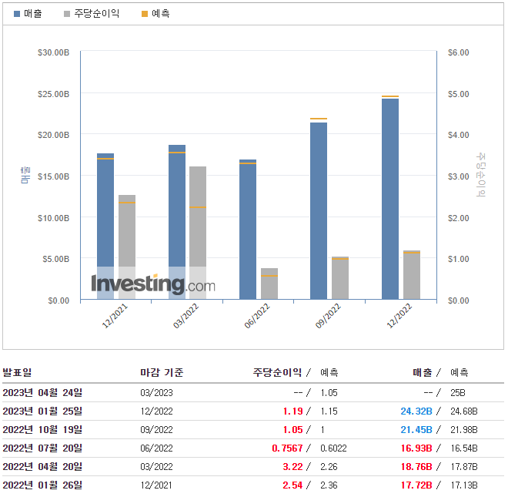
Task: Select the blue revenue bar for 12/2022
Action: click(390, 199)
